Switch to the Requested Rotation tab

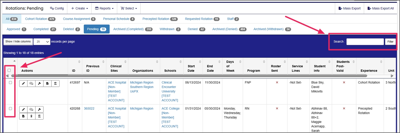202,19
